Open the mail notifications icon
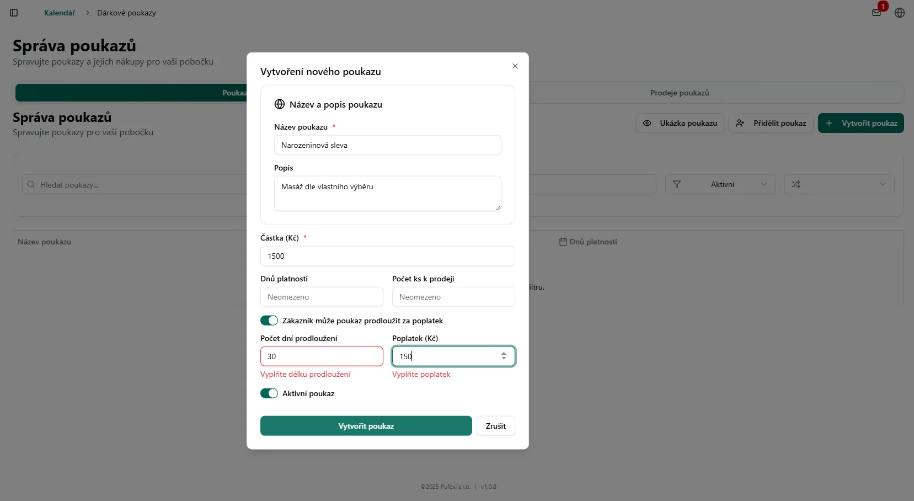 tap(876, 13)
